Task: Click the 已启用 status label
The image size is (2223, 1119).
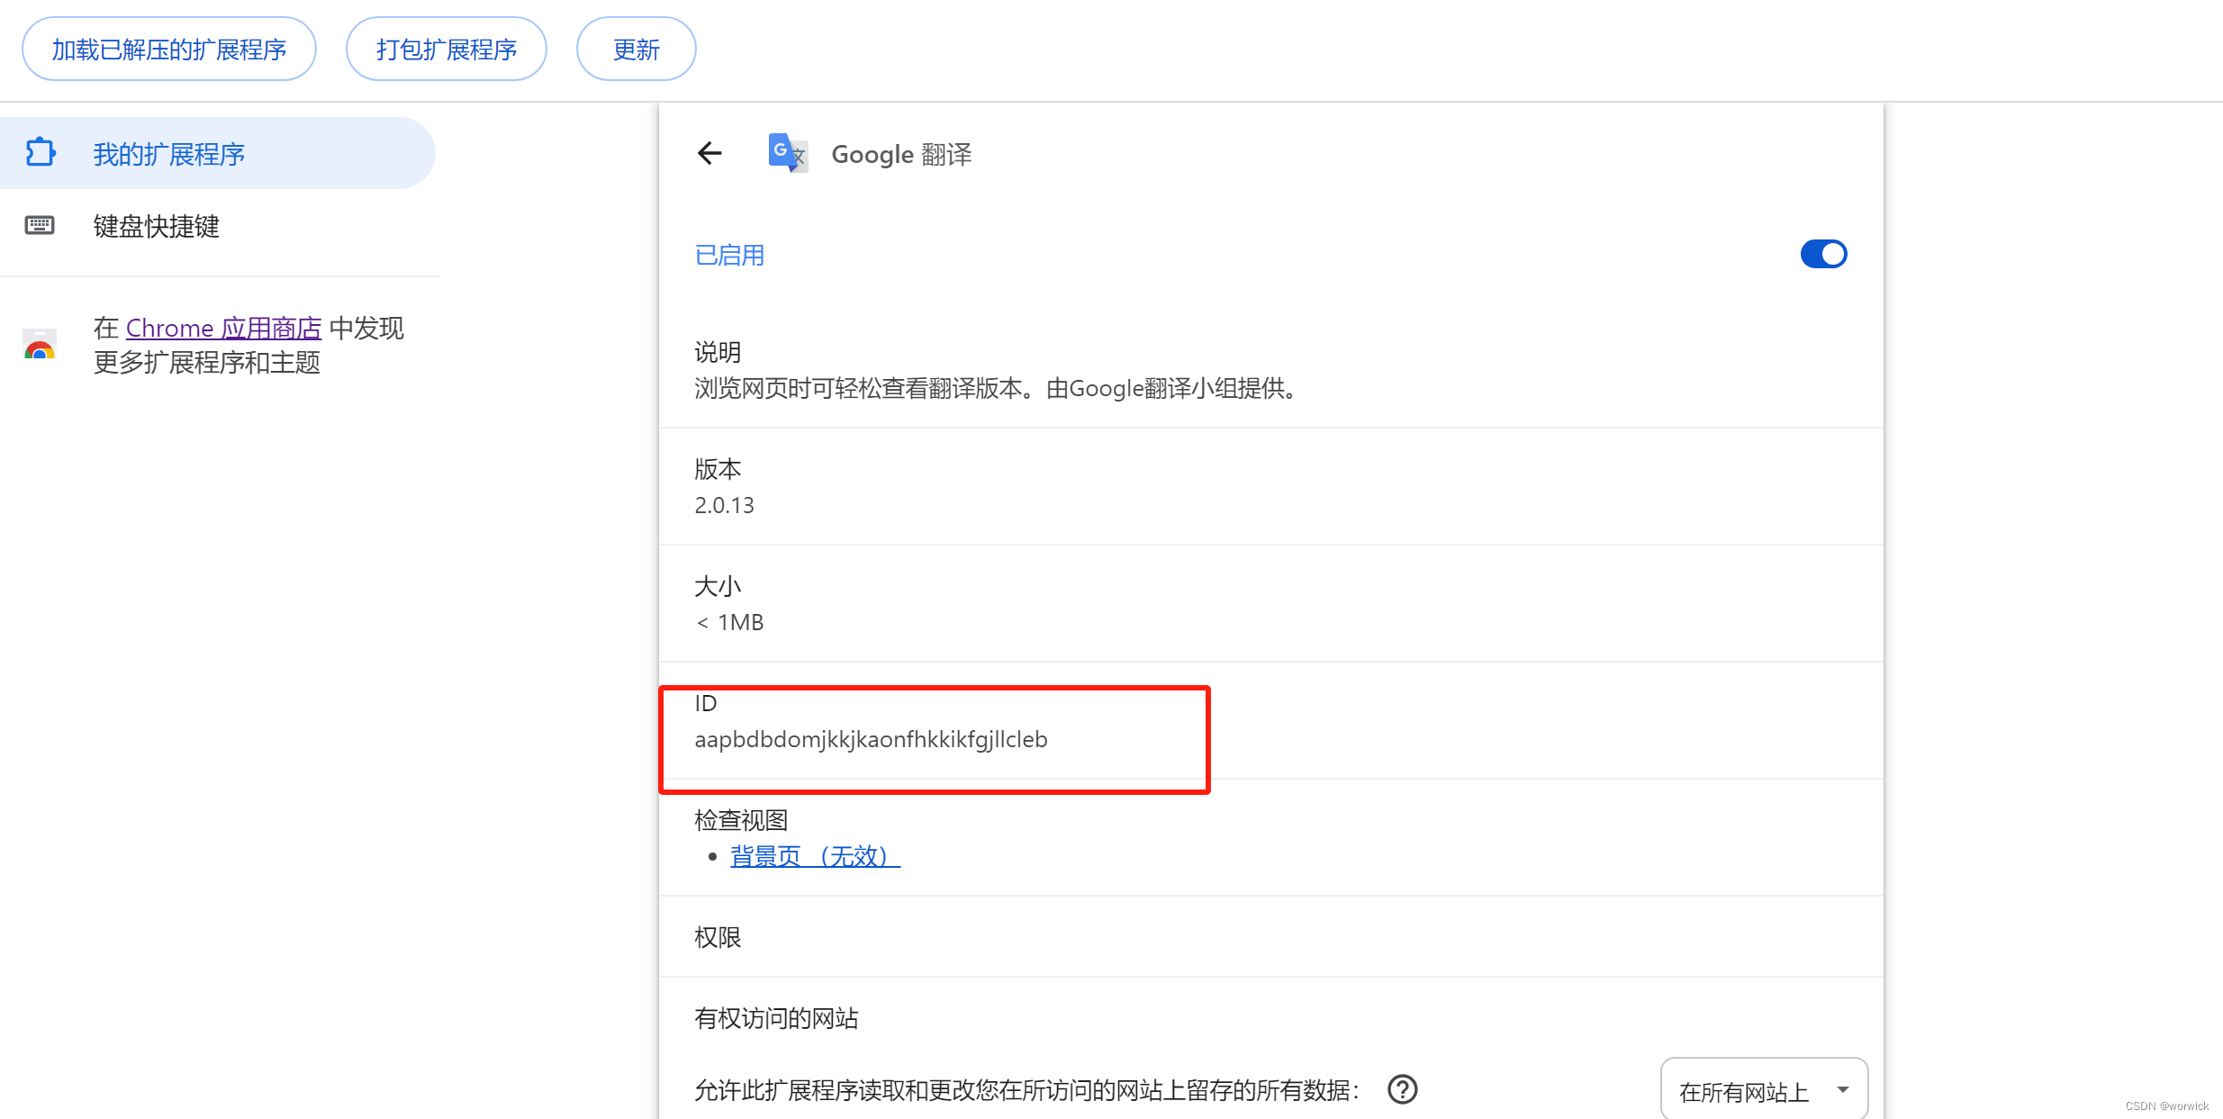Action: pyautogui.click(x=728, y=255)
